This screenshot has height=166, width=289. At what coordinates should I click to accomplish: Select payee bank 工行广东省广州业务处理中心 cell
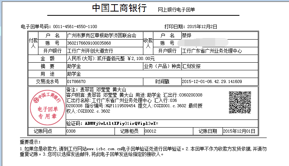point(220,51)
